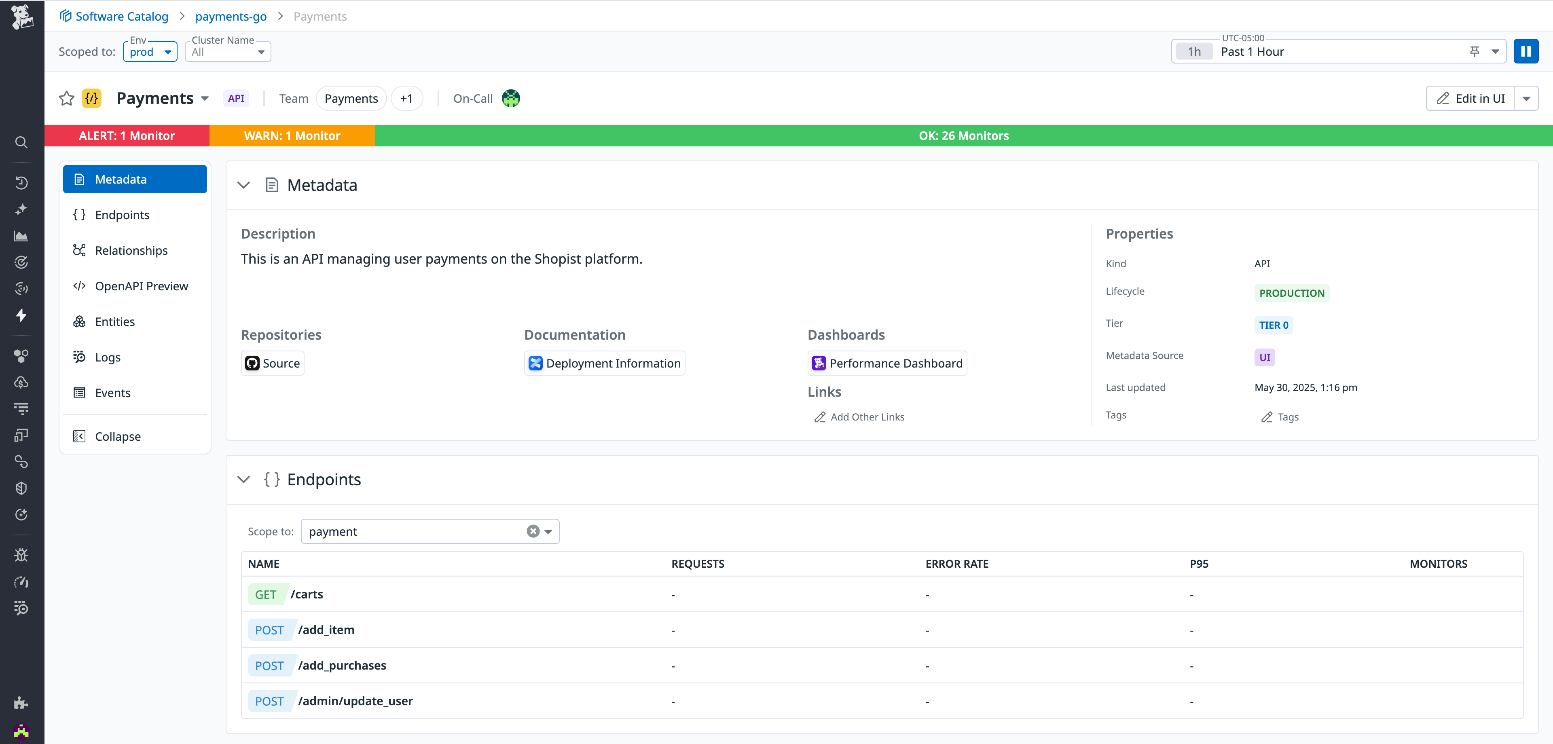Select the Security shield icon in sidebar
Screen dimensions: 1553x744
(x=21, y=488)
